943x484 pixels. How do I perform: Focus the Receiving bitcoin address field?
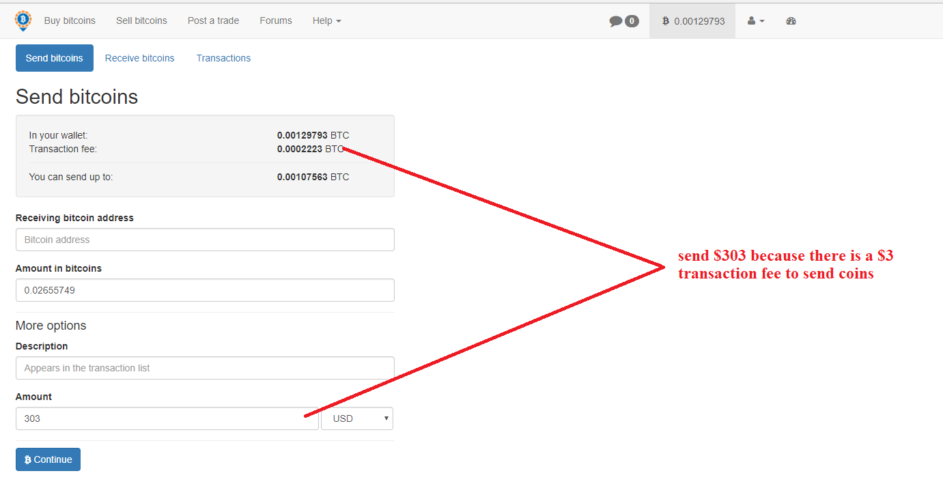[x=205, y=240]
